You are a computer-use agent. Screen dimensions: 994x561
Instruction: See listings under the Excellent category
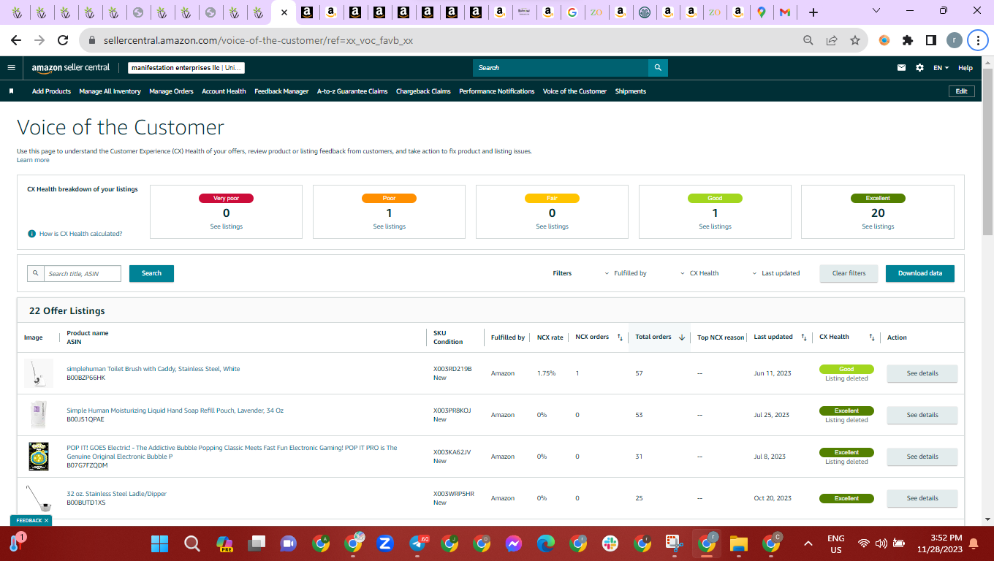[878, 226]
